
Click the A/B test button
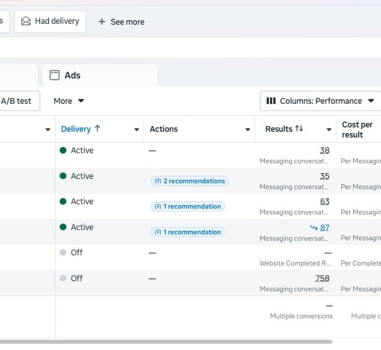[x=16, y=101]
